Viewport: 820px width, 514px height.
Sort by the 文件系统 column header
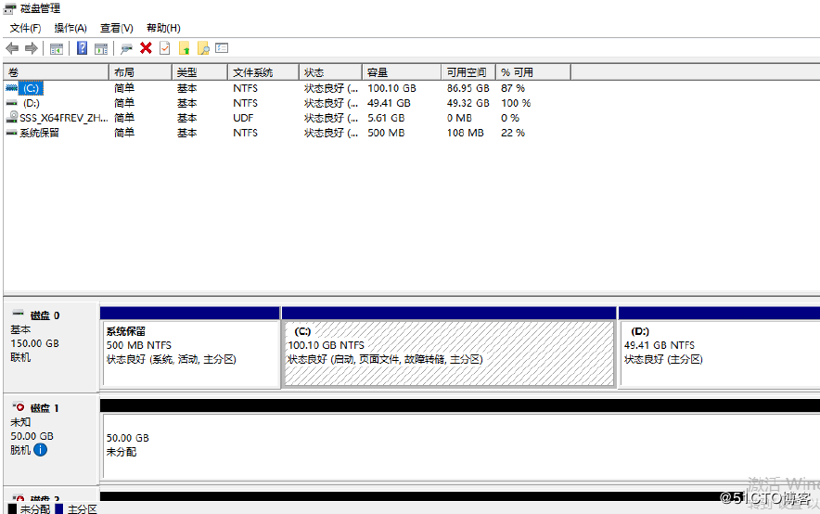[263, 72]
